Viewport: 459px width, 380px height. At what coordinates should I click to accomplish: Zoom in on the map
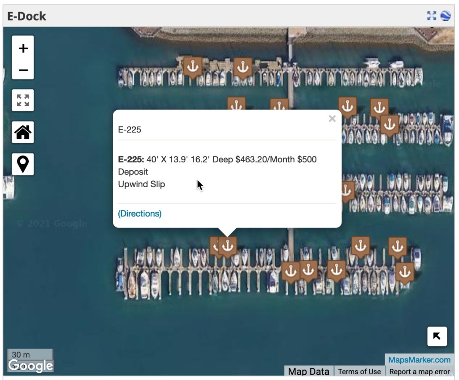(x=23, y=48)
